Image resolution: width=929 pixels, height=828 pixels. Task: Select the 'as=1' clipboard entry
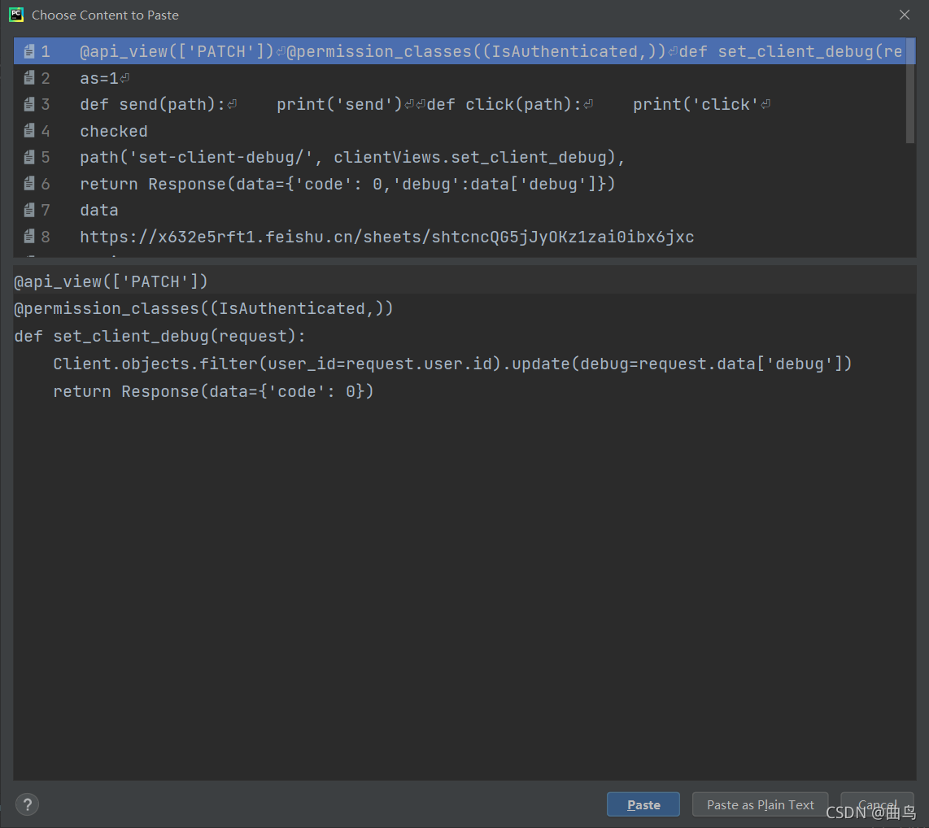coord(460,77)
